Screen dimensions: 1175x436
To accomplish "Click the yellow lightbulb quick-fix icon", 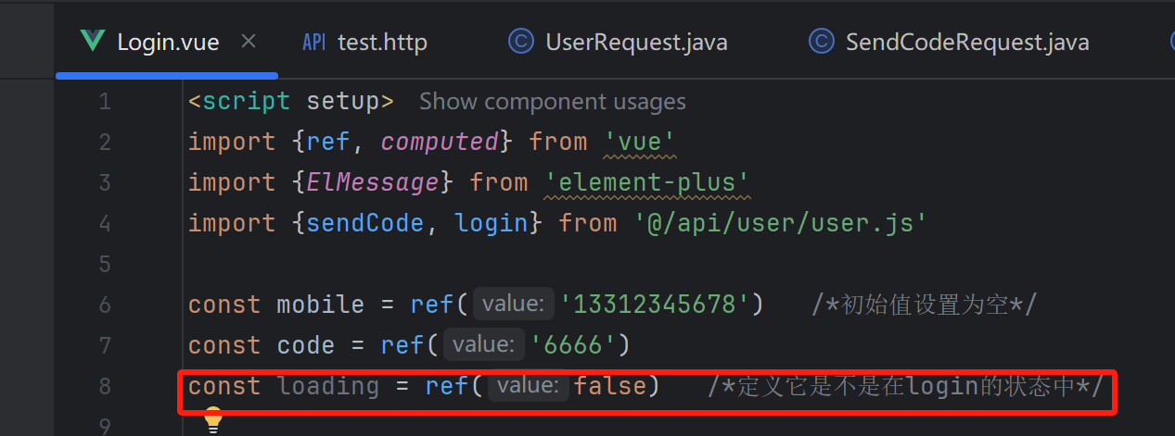I will [213, 420].
